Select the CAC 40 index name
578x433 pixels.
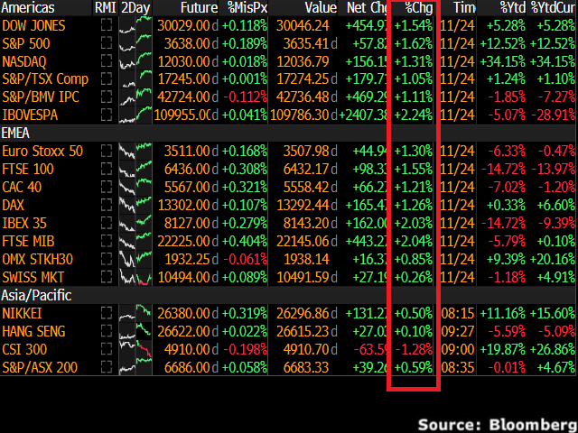click(x=22, y=187)
